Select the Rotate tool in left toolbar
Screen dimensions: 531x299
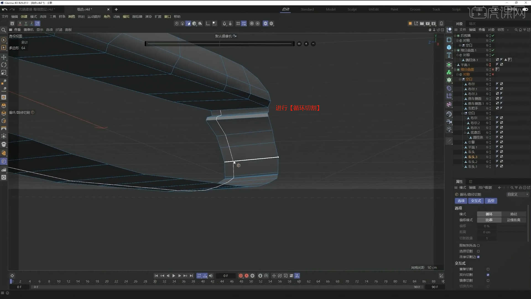4,65
